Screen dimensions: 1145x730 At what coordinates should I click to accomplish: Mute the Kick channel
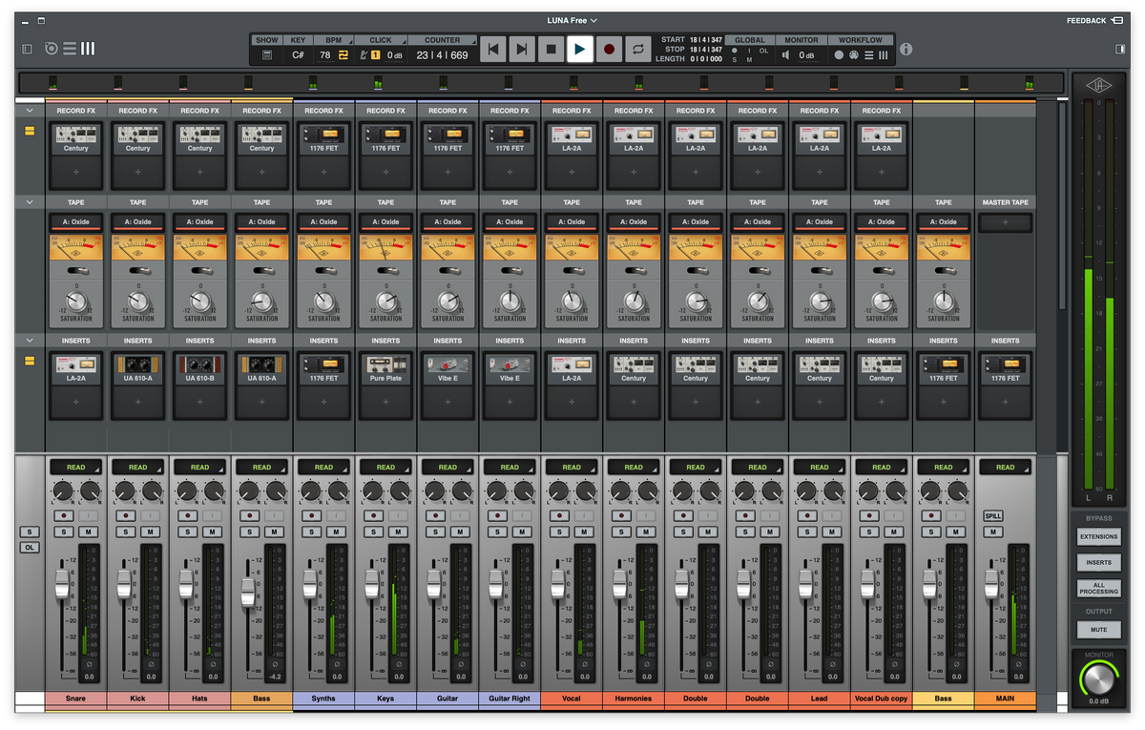(150, 532)
